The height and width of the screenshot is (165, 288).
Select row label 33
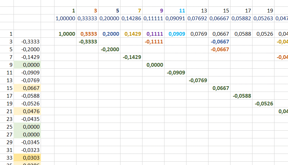point(7,158)
